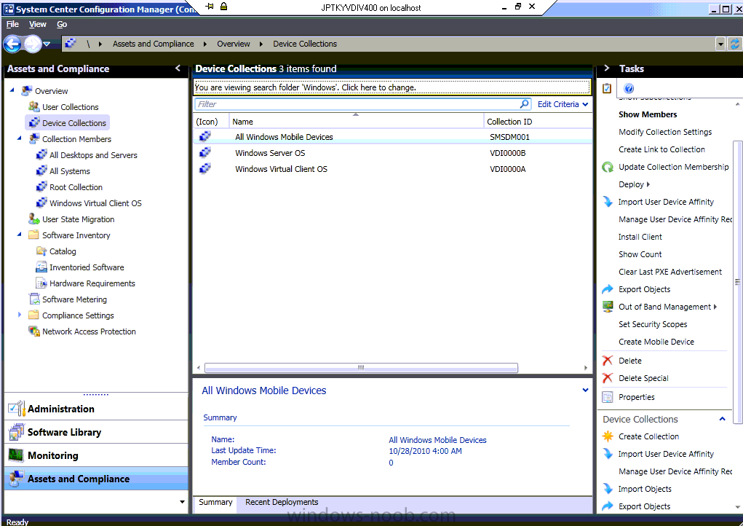Open the Go menu
This screenshot has height=526, width=743.
tap(62, 24)
